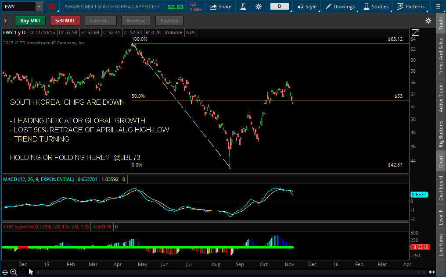Expand panel with the left chevron arrow
Viewport: 446px width, 277px height.
coord(5,21)
